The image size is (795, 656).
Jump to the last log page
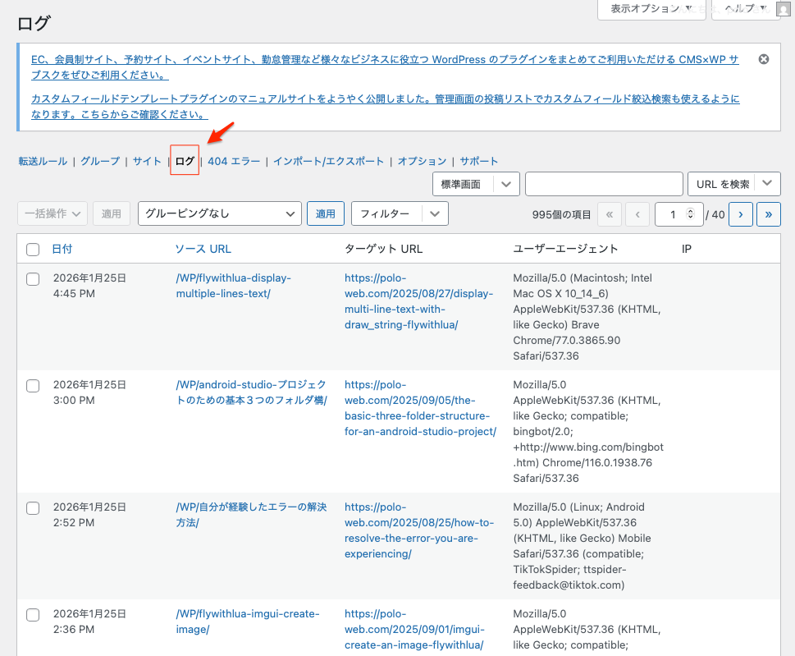[x=768, y=214]
